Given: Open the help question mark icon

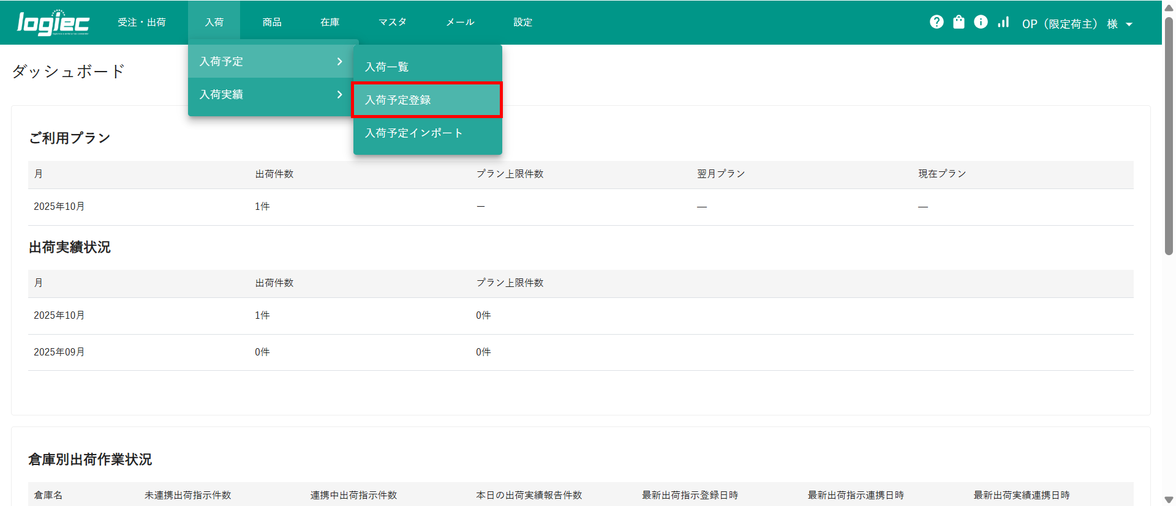Looking at the screenshot, I should pyautogui.click(x=936, y=22).
